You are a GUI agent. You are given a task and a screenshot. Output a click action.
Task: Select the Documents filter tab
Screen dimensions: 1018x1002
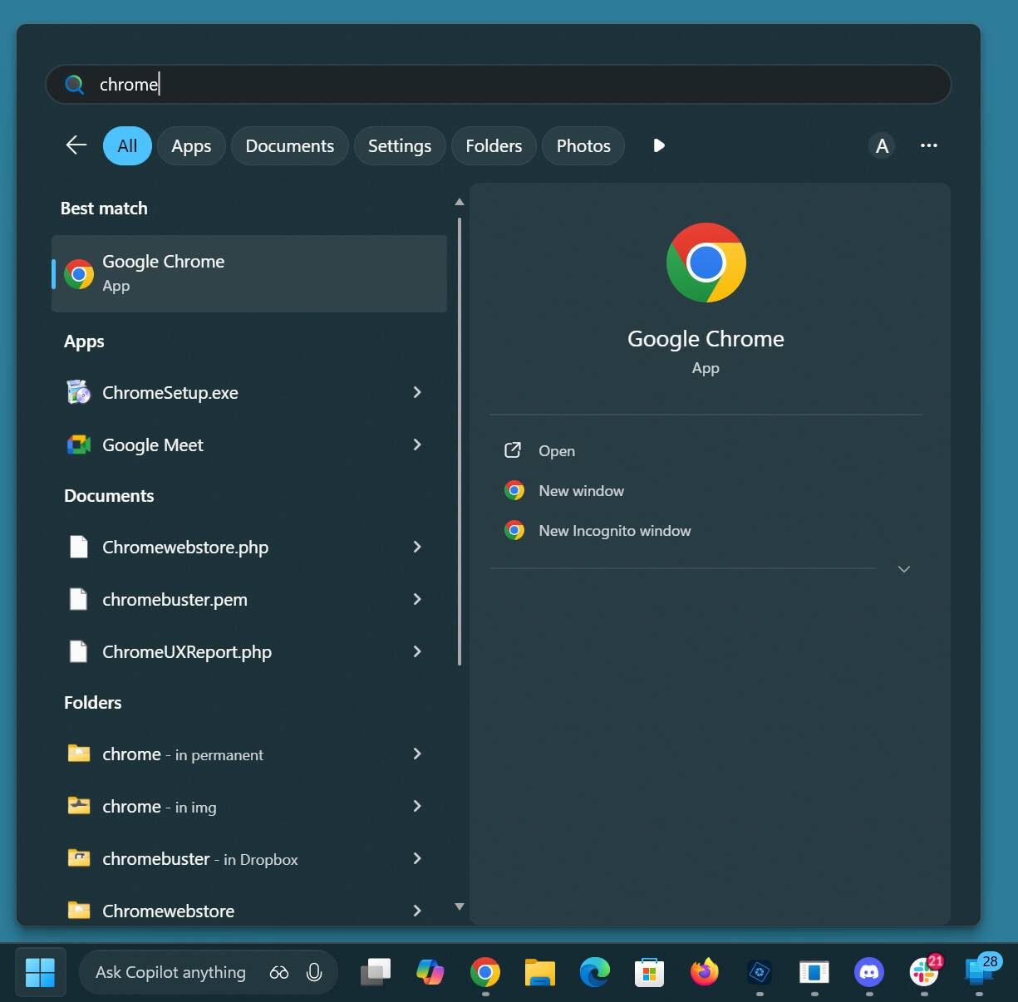point(289,146)
